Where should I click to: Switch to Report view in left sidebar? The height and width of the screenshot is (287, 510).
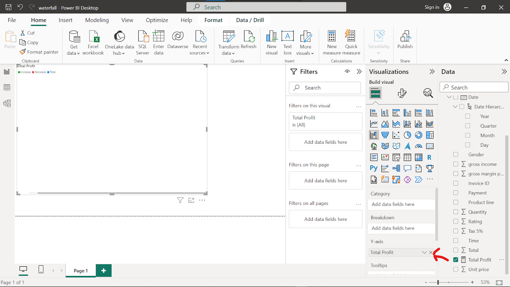(7, 72)
